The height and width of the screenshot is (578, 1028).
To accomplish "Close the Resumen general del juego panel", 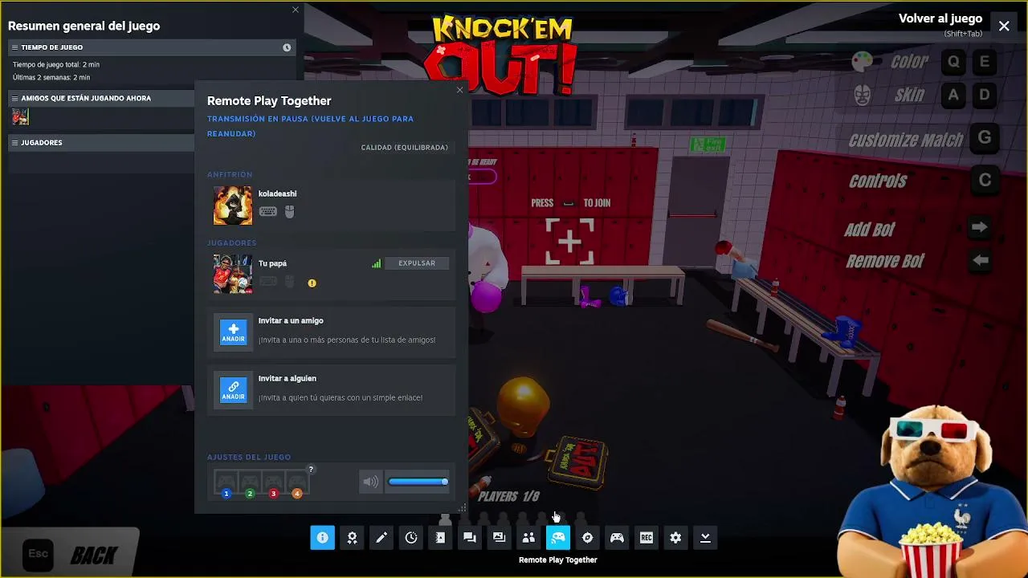I will pos(296,10).
